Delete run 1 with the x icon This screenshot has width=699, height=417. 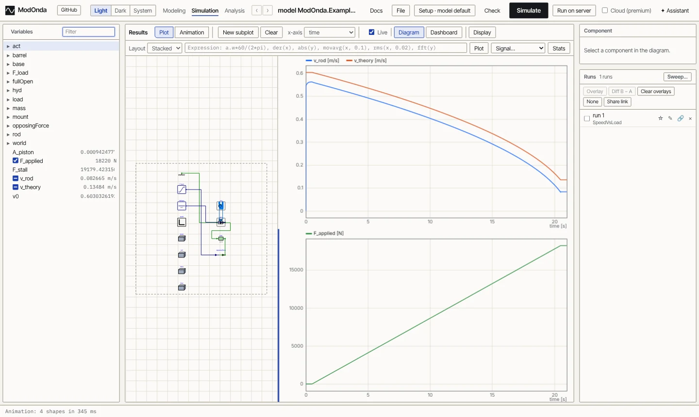click(690, 118)
